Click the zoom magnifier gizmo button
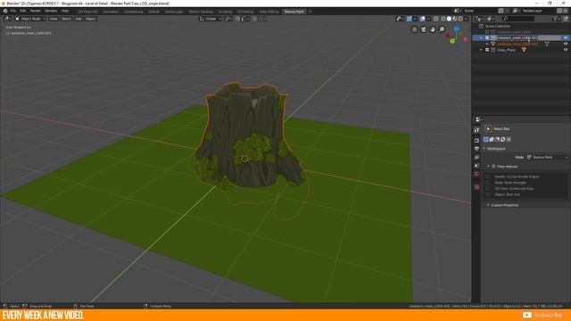The image size is (571, 321). coord(442,29)
